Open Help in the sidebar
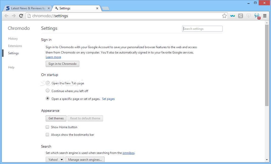 click(x=11, y=67)
